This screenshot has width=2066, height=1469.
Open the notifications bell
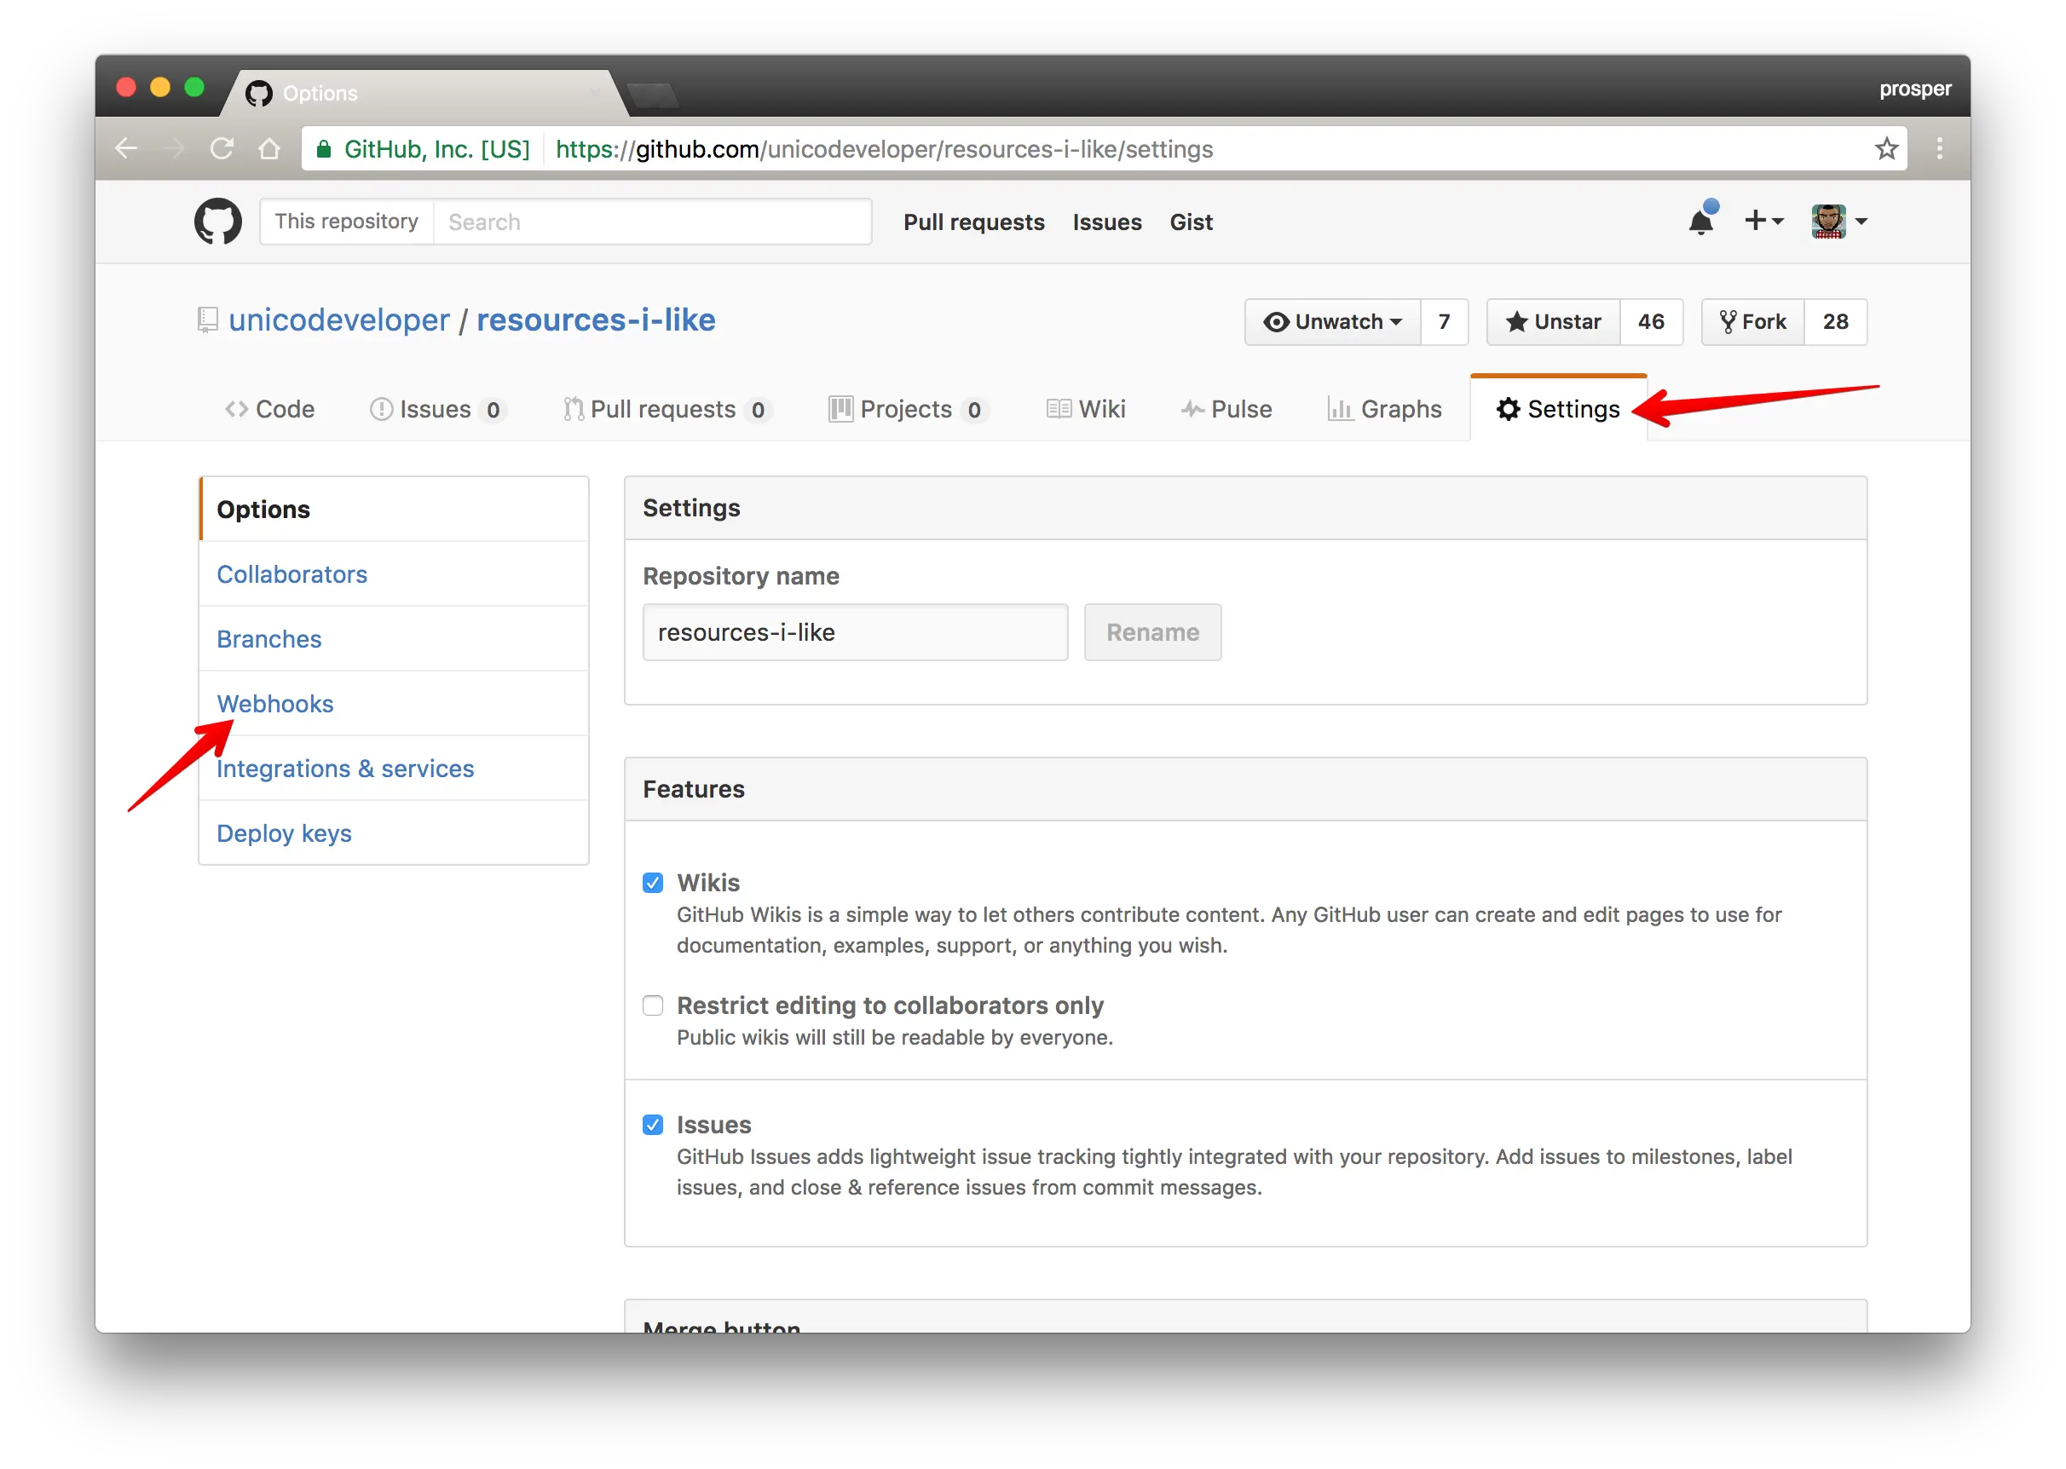[x=1700, y=222]
